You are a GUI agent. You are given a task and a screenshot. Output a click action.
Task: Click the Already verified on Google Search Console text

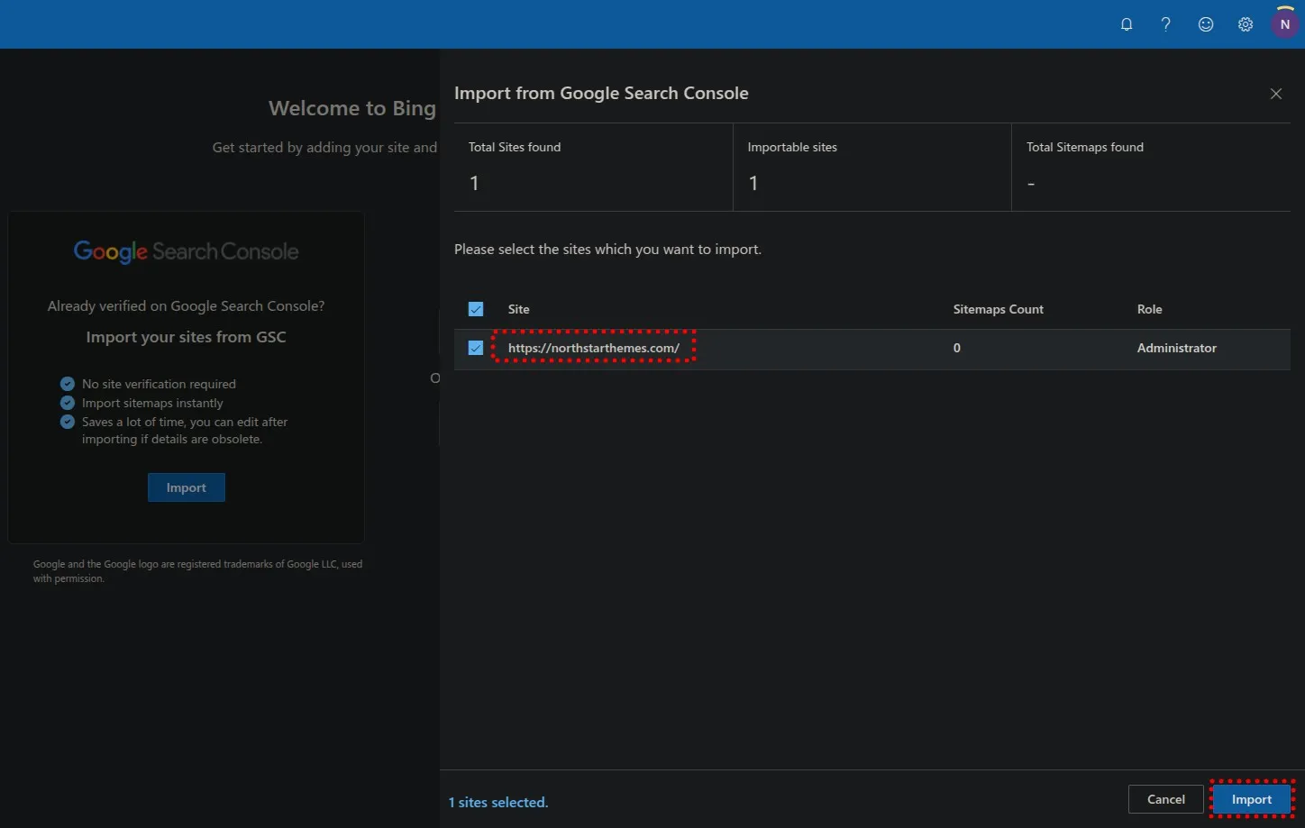(187, 306)
